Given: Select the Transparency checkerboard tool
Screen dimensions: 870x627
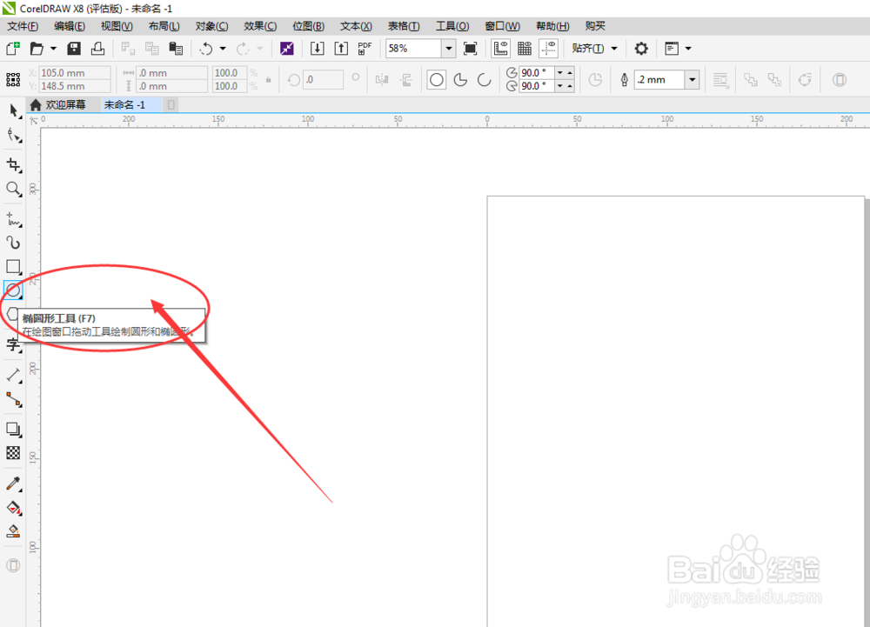Looking at the screenshot, I should 14,453.
